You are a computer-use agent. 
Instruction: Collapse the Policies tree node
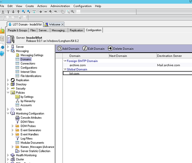click(8, 93)
